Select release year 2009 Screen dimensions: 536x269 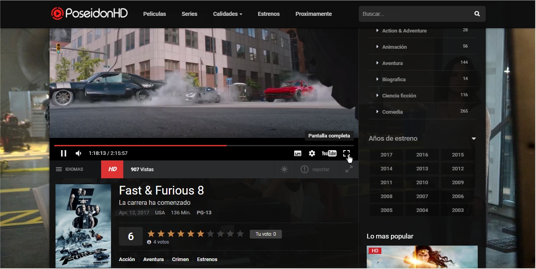coord(458,183)
